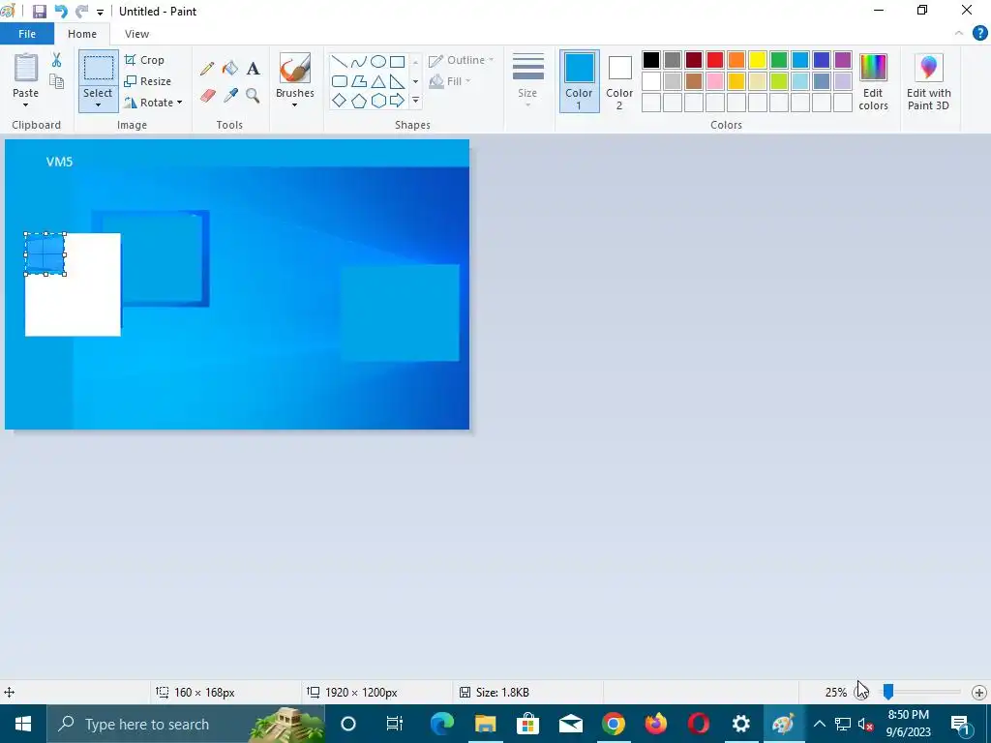Click the Resize button
Viewport: 991px width, 743px height.
[148, 81]
